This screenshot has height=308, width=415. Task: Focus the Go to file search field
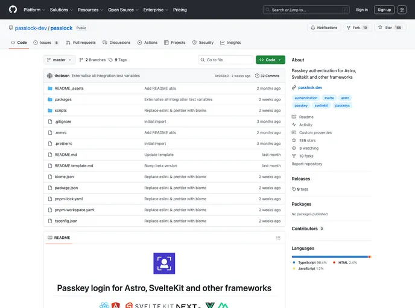click(226, 60)
